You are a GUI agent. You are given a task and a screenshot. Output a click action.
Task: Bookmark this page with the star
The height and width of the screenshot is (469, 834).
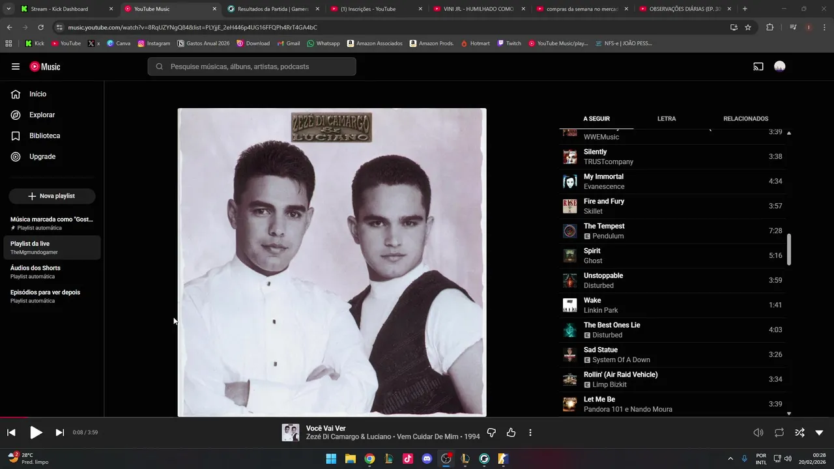pyautogui.click(x=748, y=27)
